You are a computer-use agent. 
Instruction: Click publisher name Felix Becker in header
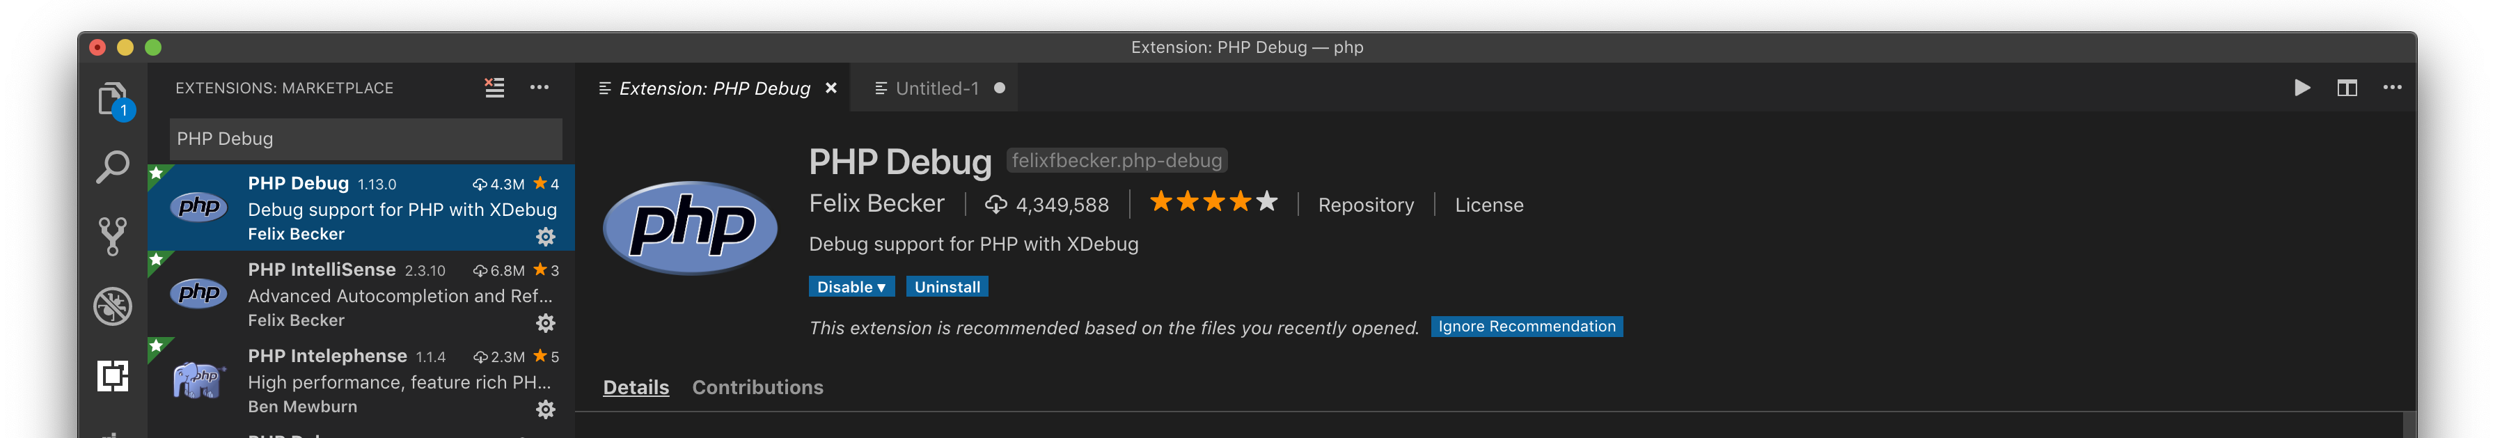tap(876, 203)
